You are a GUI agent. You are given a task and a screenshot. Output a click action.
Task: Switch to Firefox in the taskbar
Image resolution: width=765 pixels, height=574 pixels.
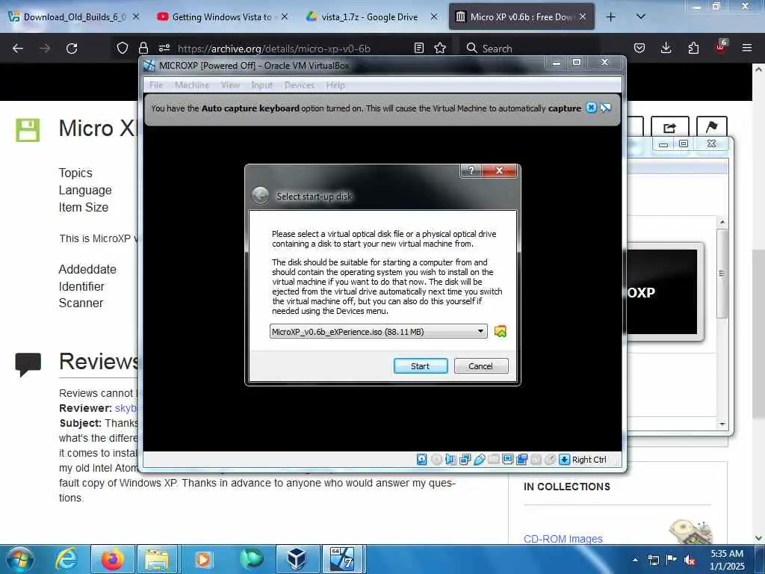tap(113, 559)
